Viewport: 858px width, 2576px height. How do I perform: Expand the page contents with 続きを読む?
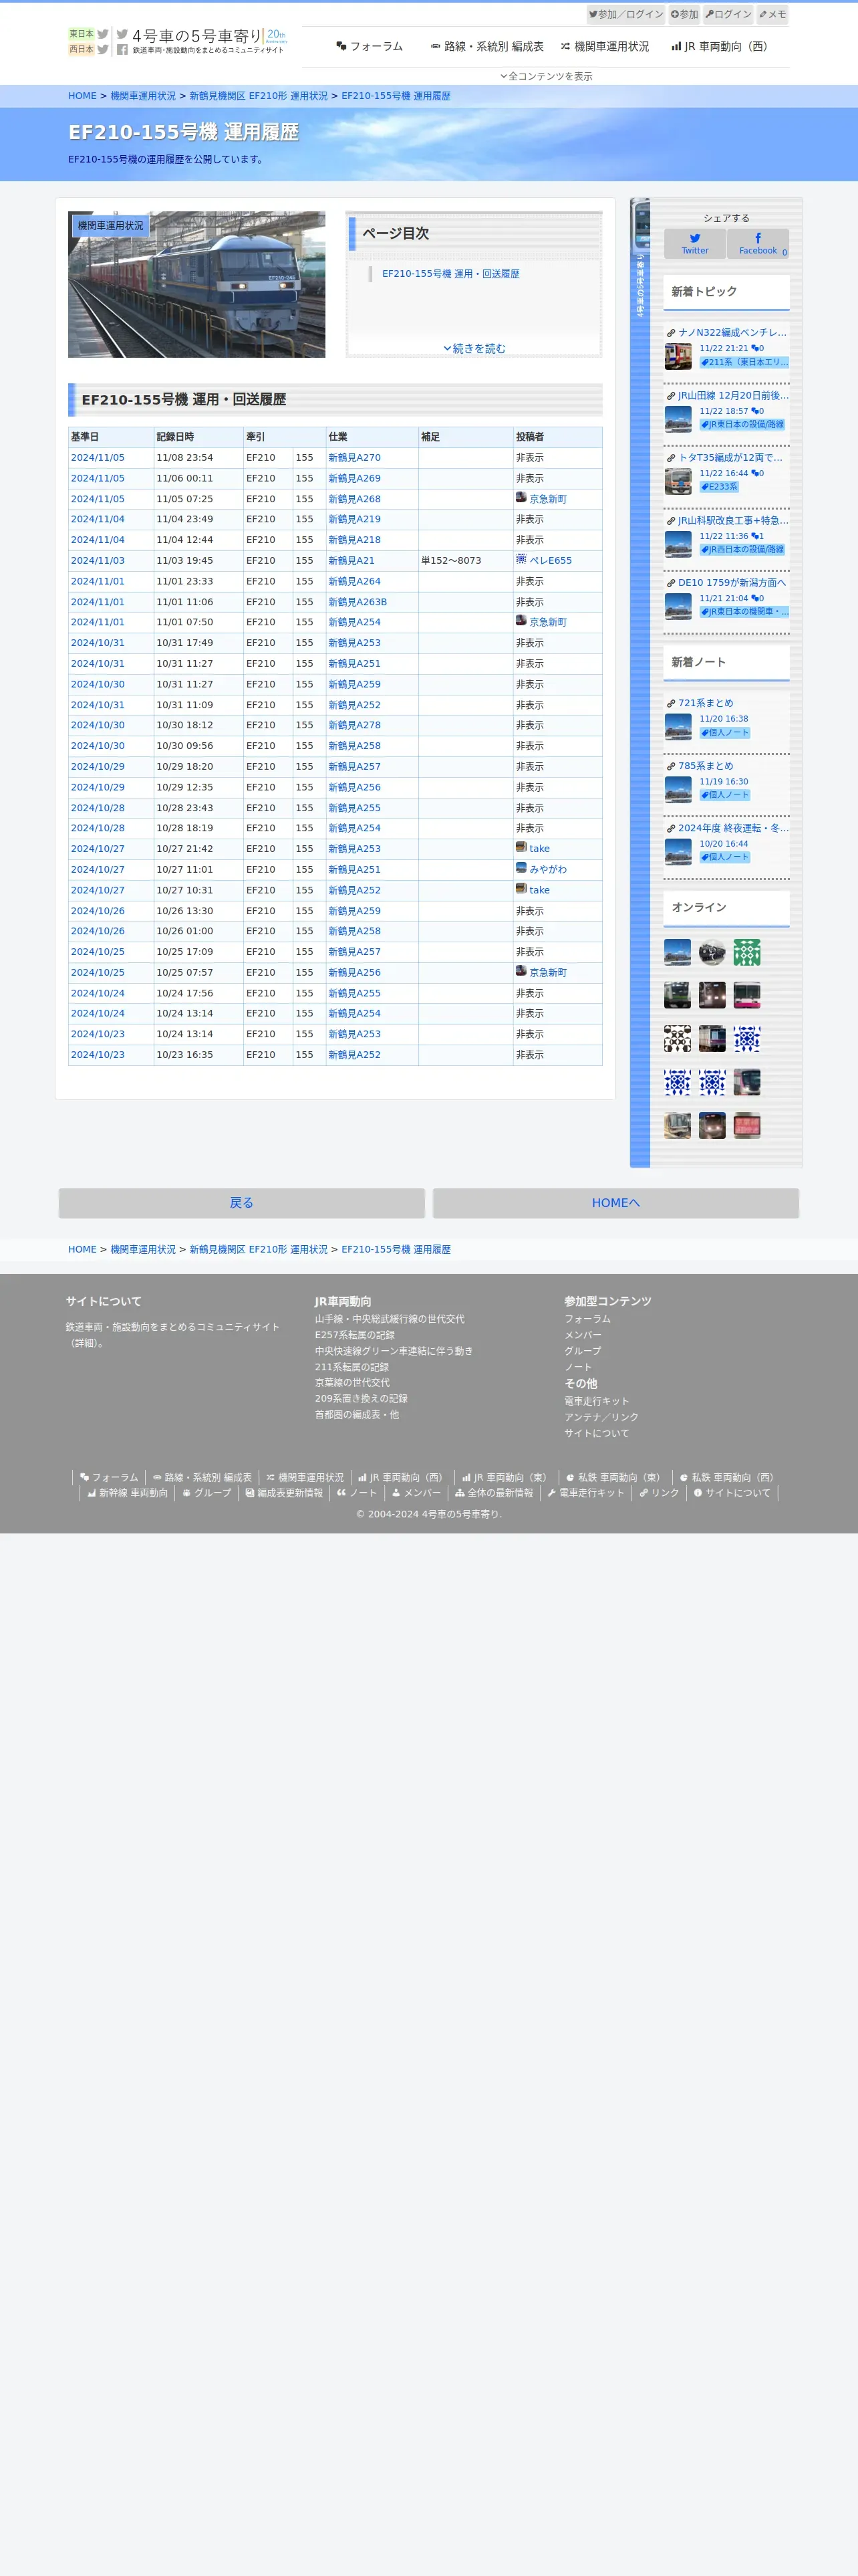click(x=474, y=348)
